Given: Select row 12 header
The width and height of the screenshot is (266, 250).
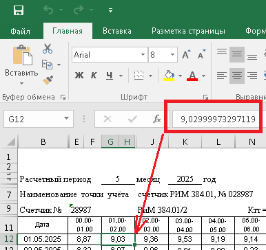Looking at the screenshot, I should tap(9, 239).
